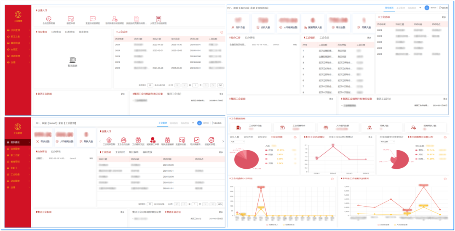
Task: Collapse the 工会经费收入与支出 chart panel
Action: 332,178
